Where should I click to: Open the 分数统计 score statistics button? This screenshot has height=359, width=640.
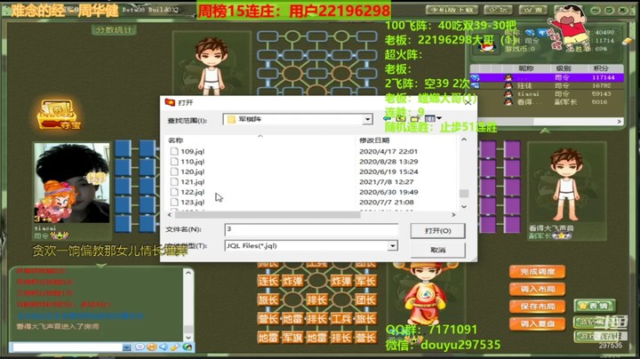point(114,30)
